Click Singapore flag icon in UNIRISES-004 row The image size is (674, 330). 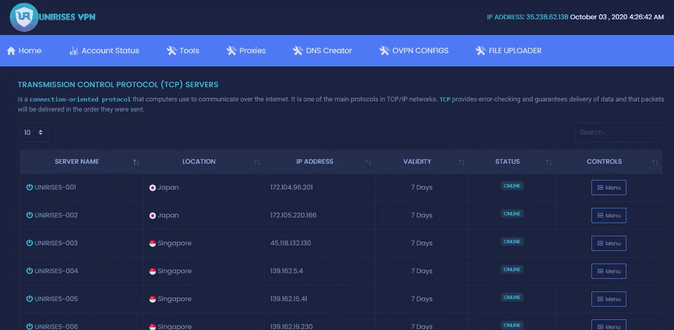point(152,271)
